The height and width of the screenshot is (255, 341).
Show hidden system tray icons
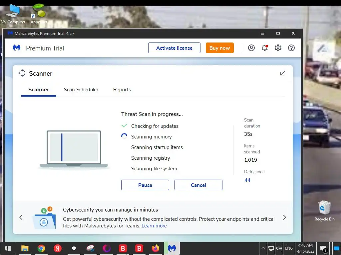263,248
